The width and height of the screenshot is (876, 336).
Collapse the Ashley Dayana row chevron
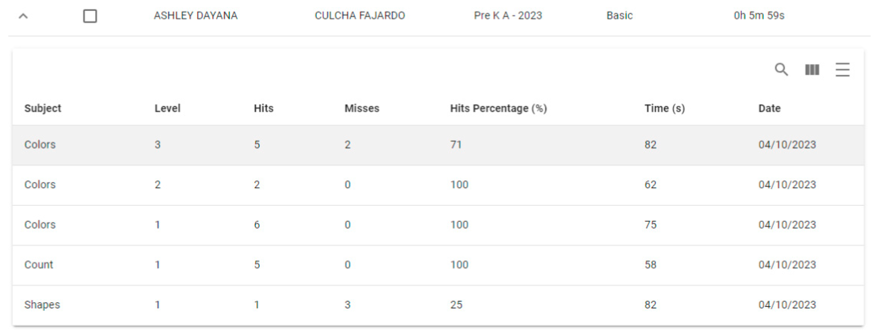pyautogui.click(x=23, y=16)
